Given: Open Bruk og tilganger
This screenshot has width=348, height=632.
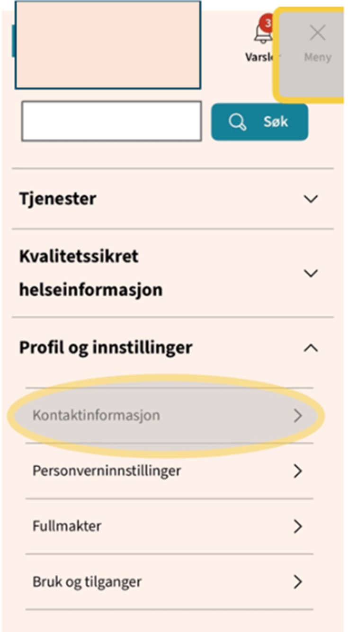Looking at the screenshot, I should tap(87, 581).
